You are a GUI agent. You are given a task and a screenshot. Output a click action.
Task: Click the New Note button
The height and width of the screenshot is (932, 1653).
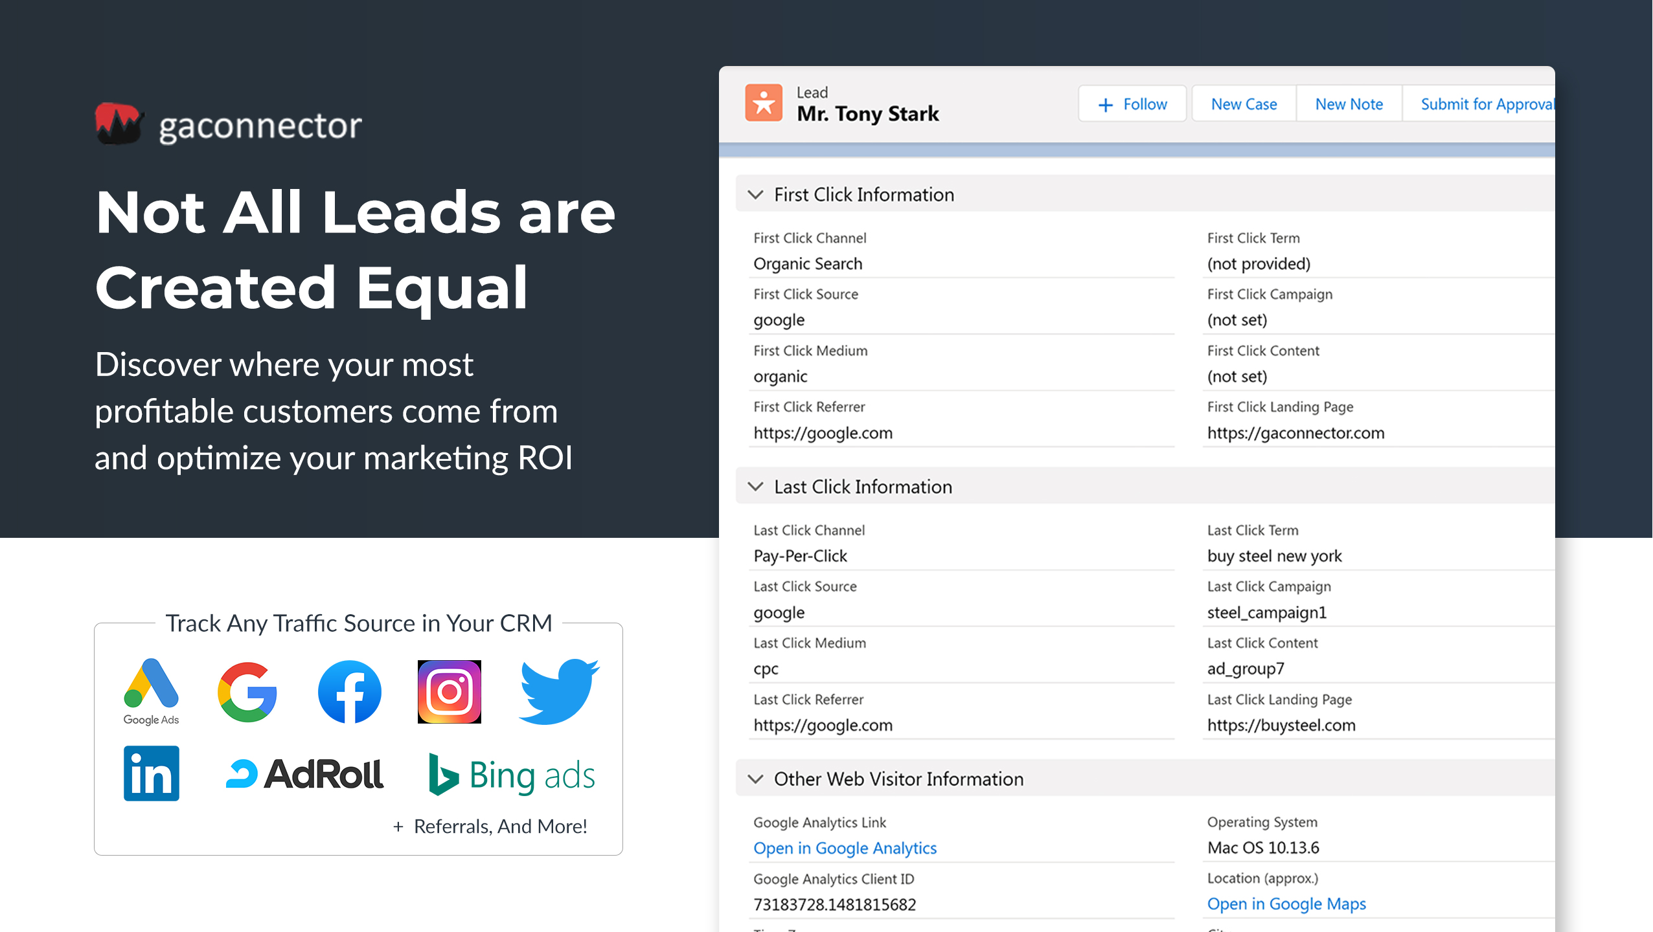point(1349,104)
